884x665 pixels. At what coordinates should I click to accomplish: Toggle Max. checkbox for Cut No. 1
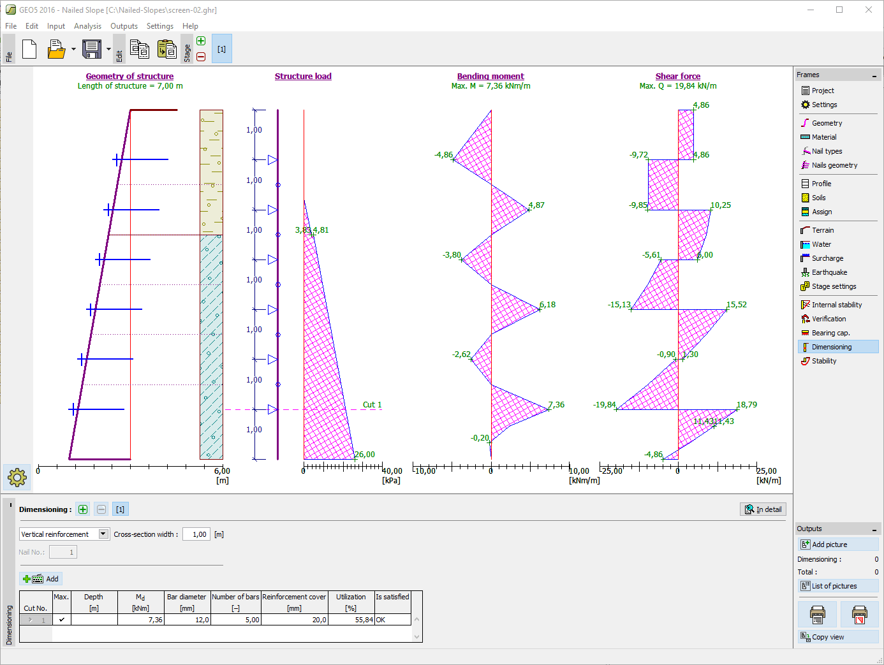point(62,620)
